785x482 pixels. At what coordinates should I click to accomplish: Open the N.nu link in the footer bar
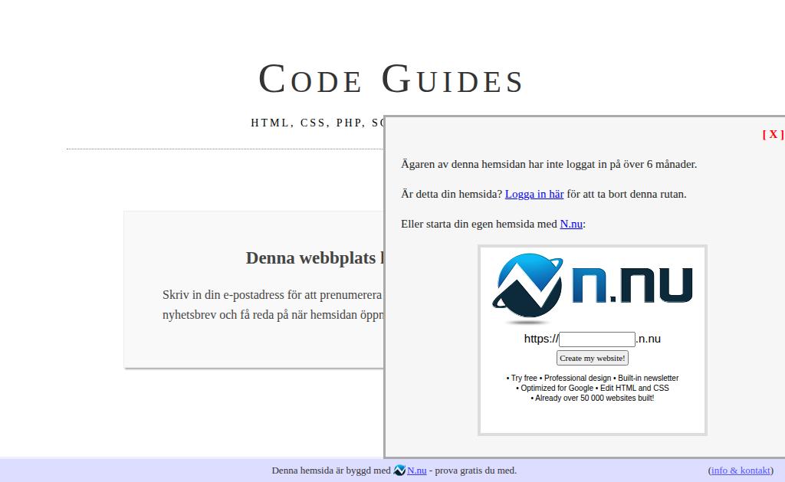pos(416,471)
